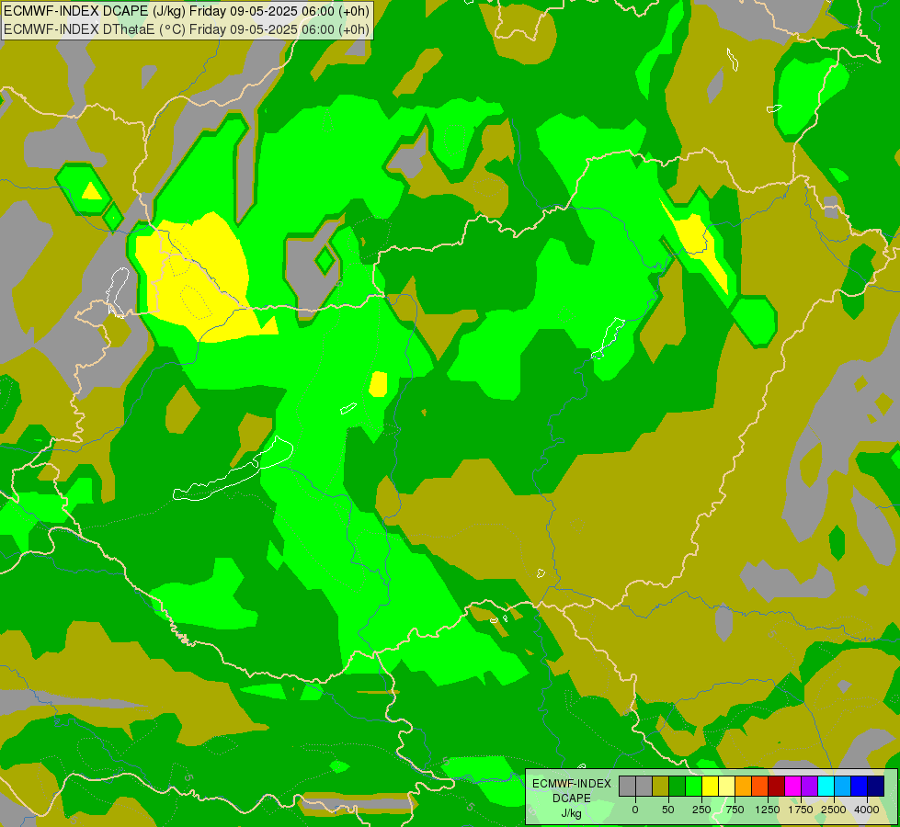
Task: Click the ECMWF-INDEX legend title
Action: (572, 784)
